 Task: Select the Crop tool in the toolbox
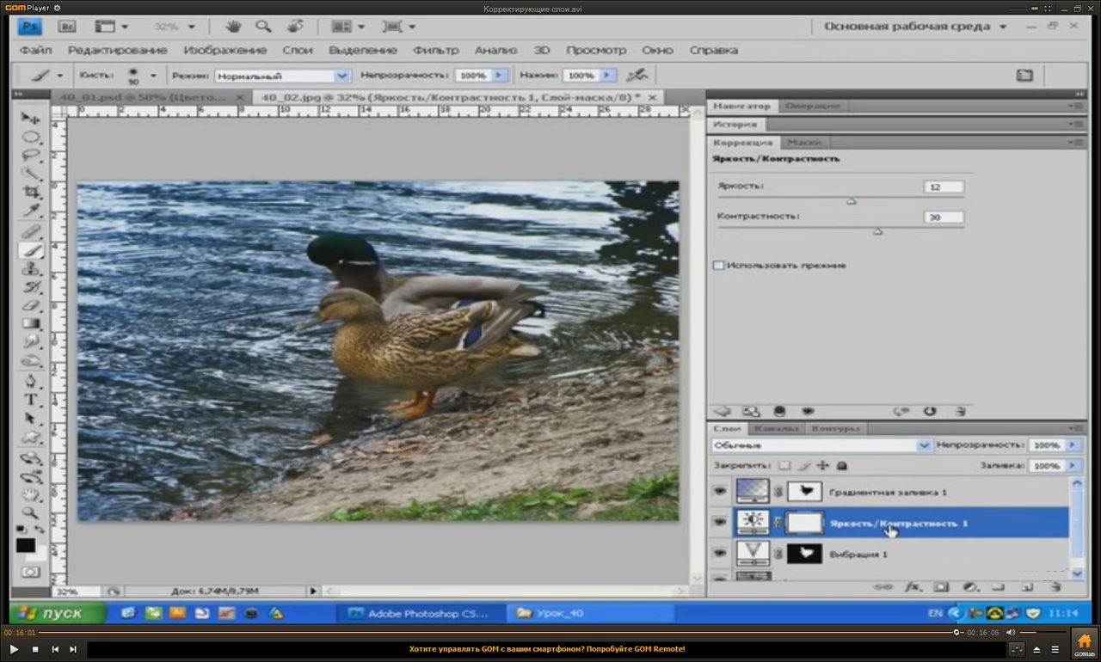pos(32,192)
